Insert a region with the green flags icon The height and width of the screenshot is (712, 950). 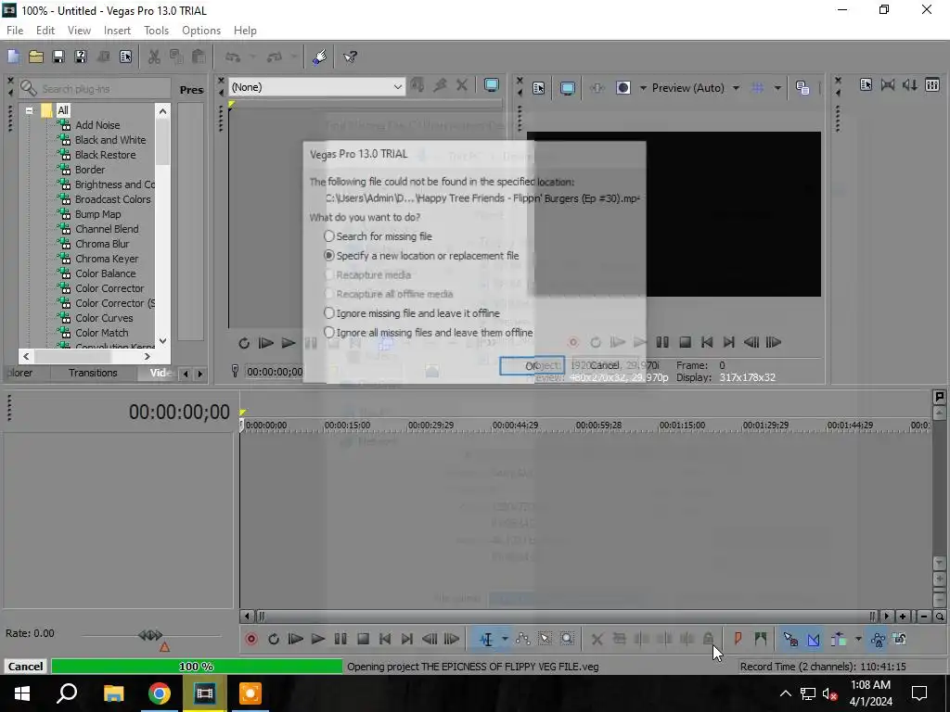pyautogui.click(x=761, y=639)
